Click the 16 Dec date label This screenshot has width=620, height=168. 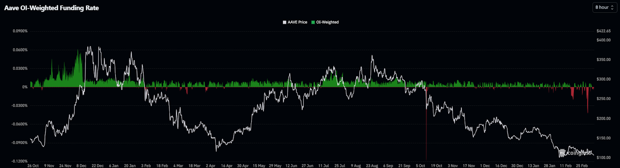pos(501,166)
